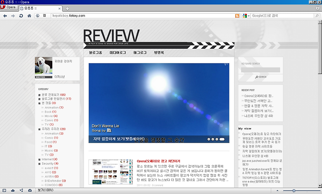Open the BitDefender (0) subcategory
This screenshot has height=194, width=322.
55,181
